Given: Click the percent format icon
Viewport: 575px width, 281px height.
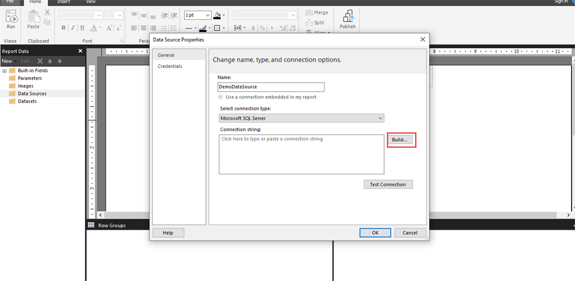Looking at the screenshot, I should tap(262, 28).
